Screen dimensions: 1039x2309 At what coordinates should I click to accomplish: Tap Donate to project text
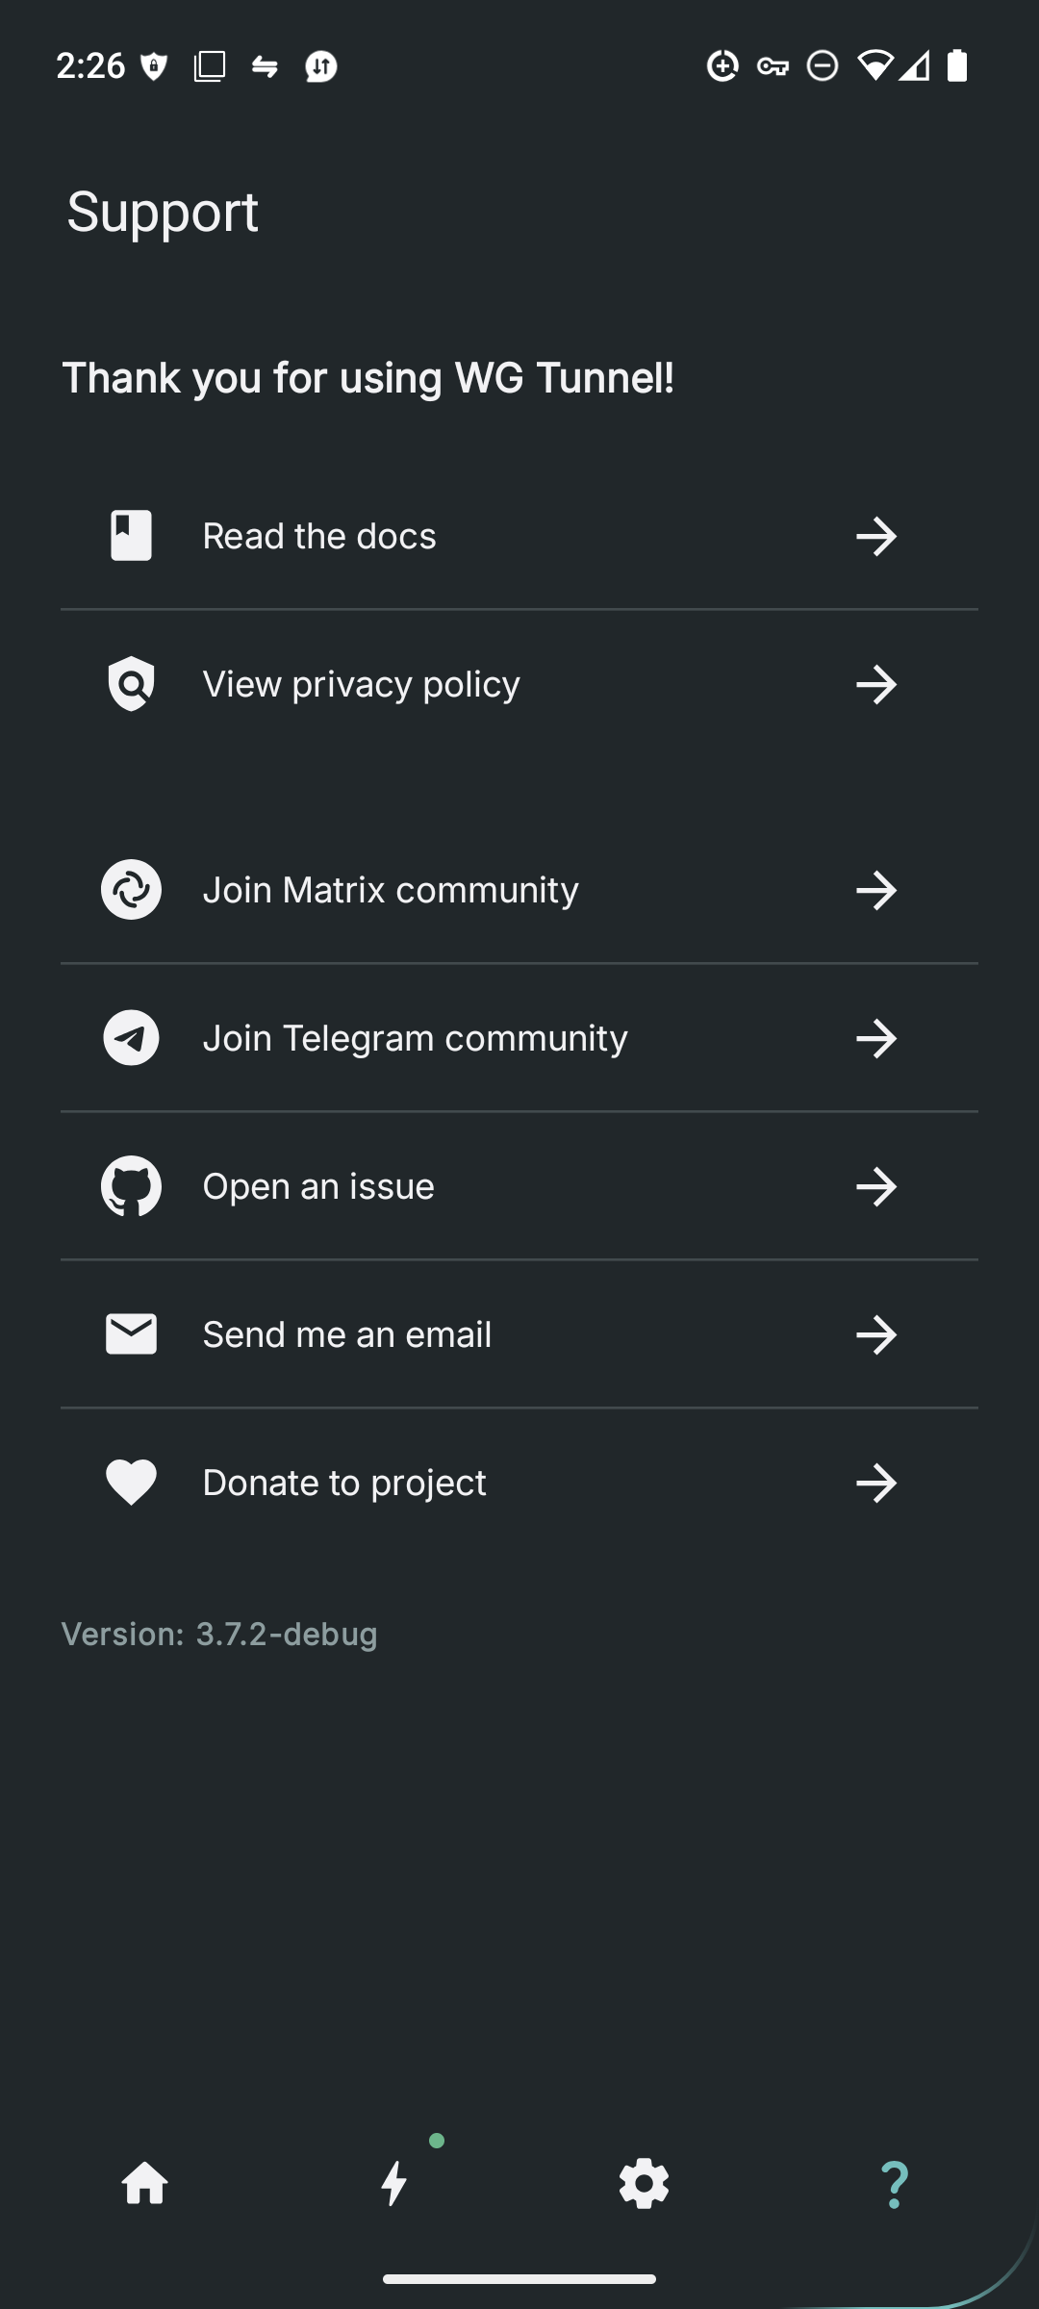point(344,1483)
